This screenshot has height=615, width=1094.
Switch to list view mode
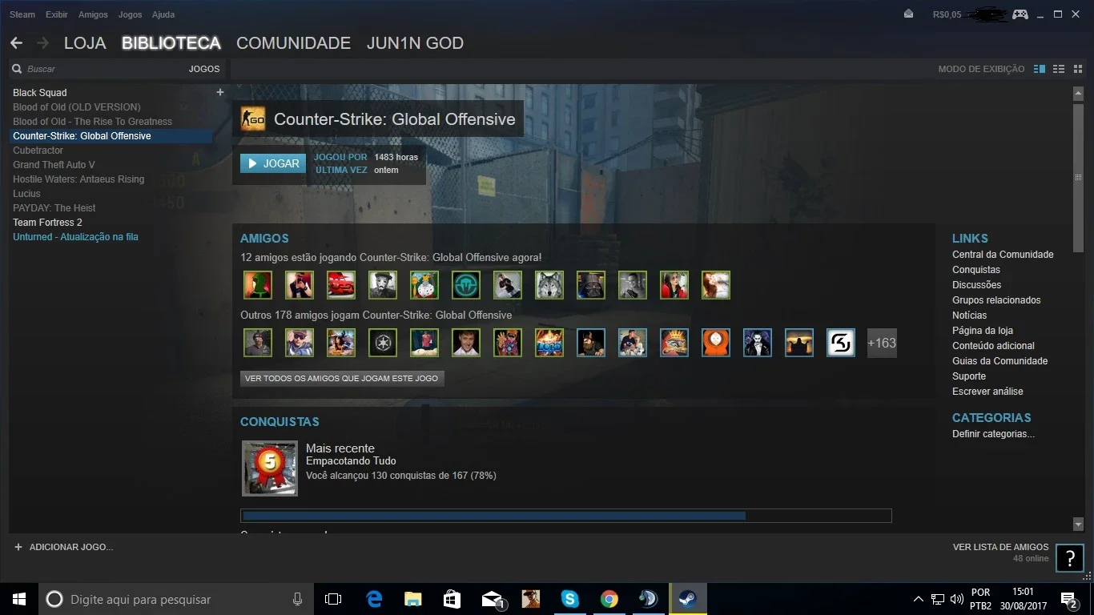[1059, 69]
